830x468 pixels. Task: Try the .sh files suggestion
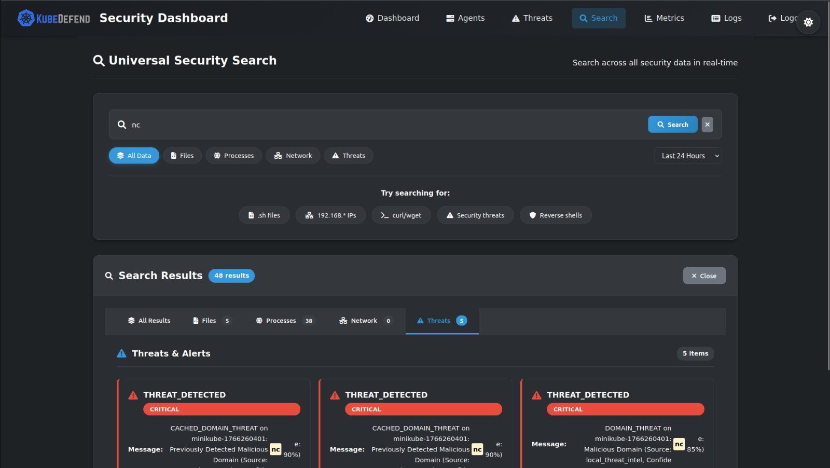click(x=264, y=215)
